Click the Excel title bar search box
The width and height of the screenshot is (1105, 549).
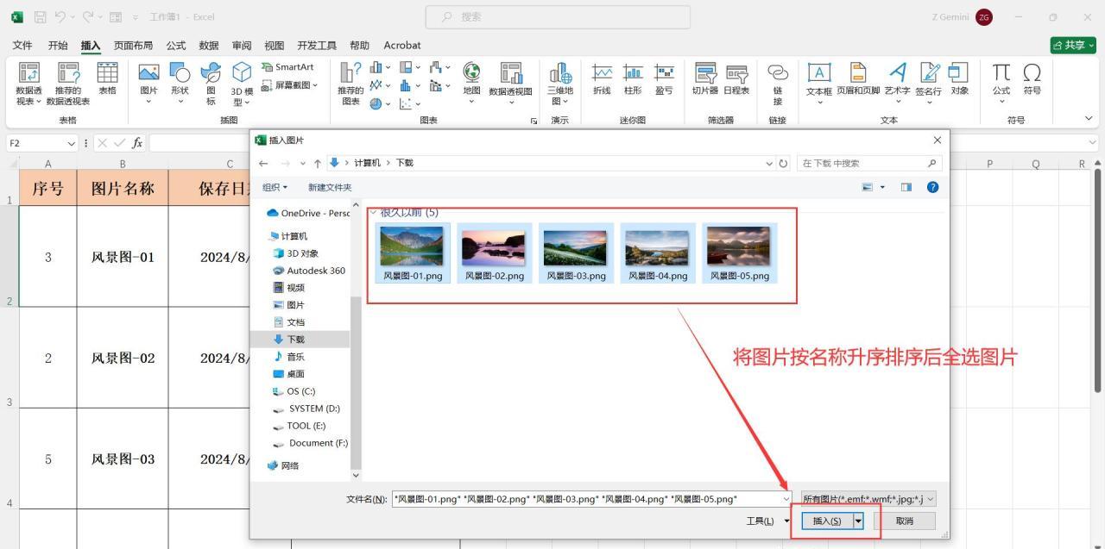558,17
